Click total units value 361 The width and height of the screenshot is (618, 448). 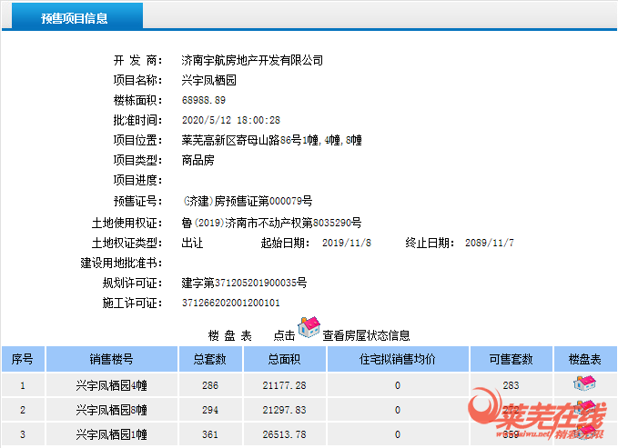pyautogui.click(x=210, y=434)
